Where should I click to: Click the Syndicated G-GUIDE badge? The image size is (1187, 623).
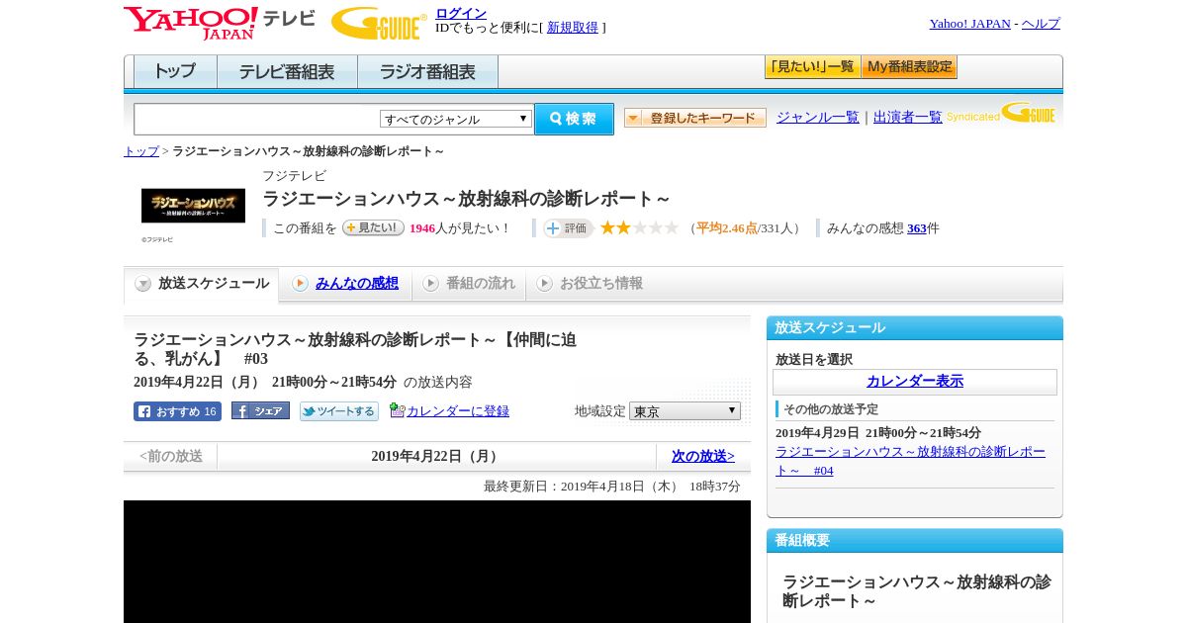tap(1001, 114)
